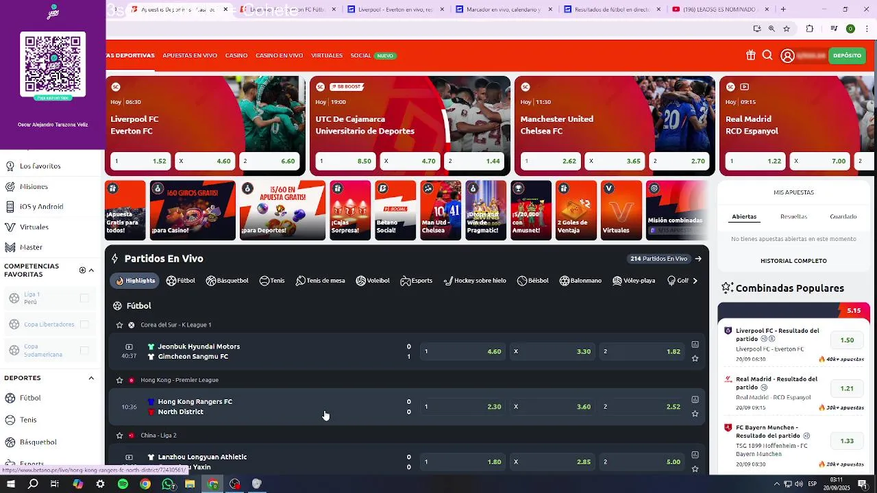Open the gift promotions icon in header
This screenshot has width=877, height=493.
[x=751, y=55]
